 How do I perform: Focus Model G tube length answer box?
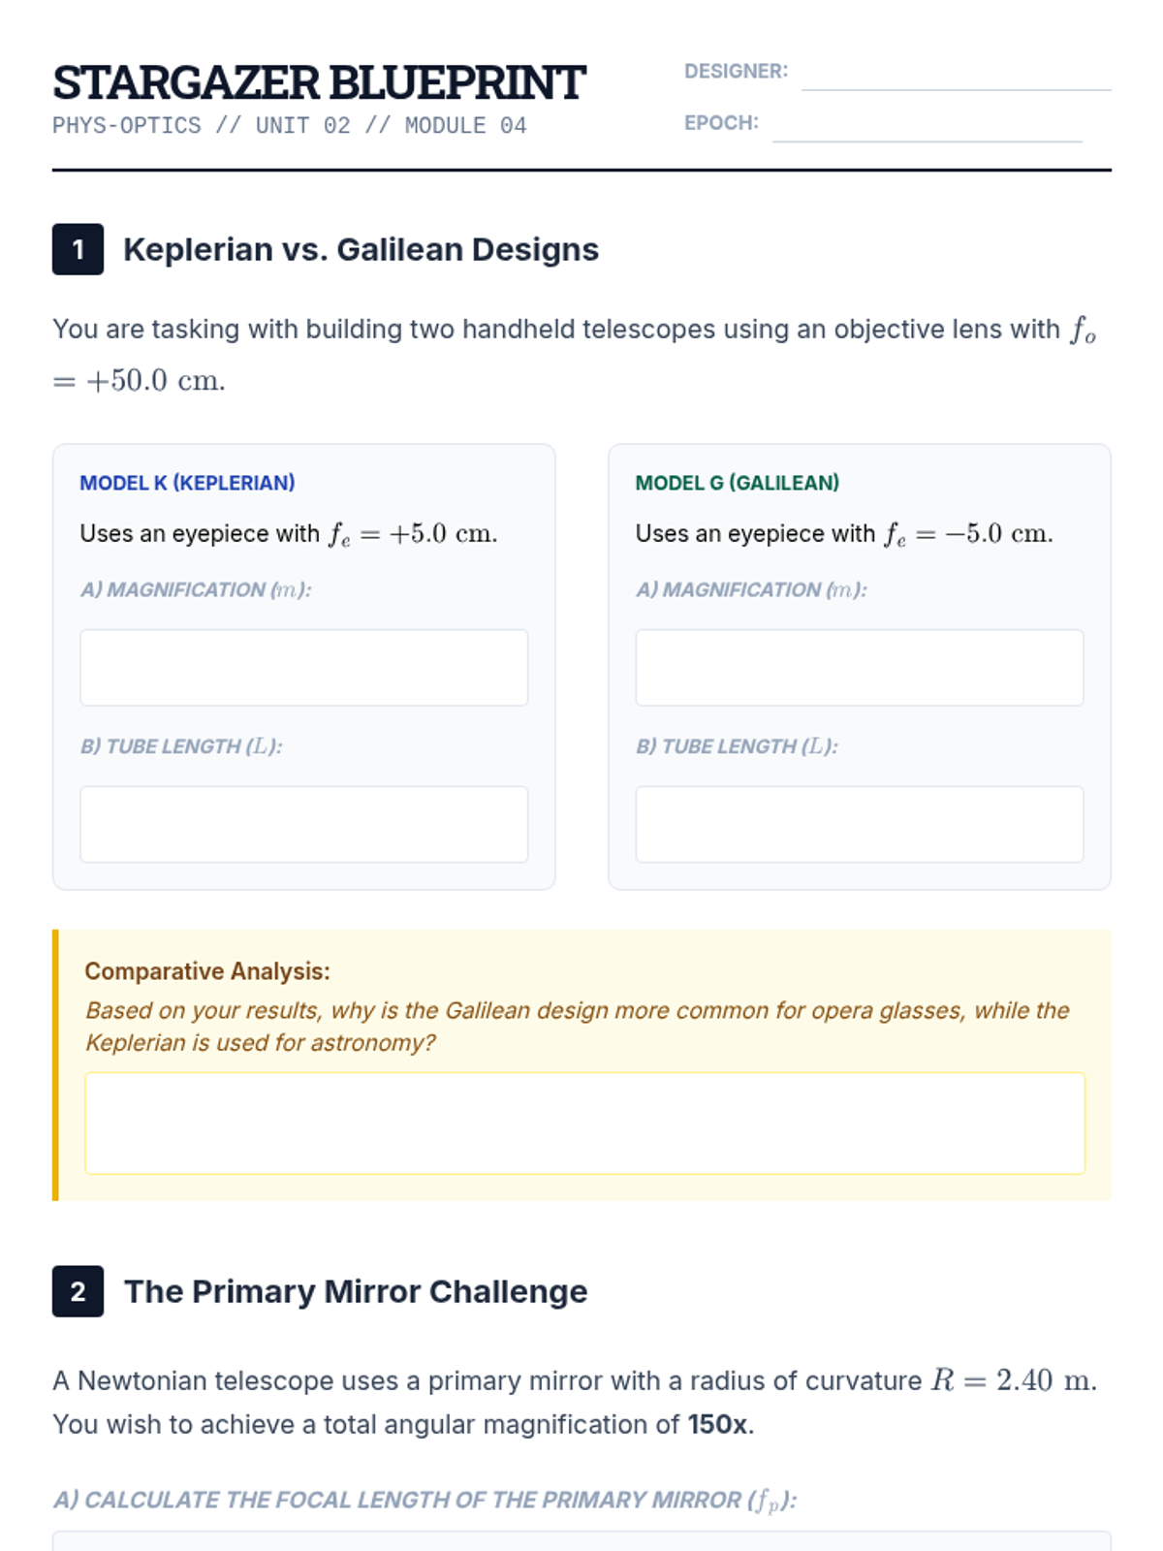(859, 824)
